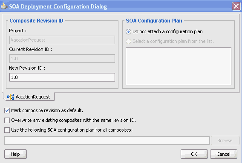
Task: Switch to the VacationRequest tab
Action: [29, 97]
